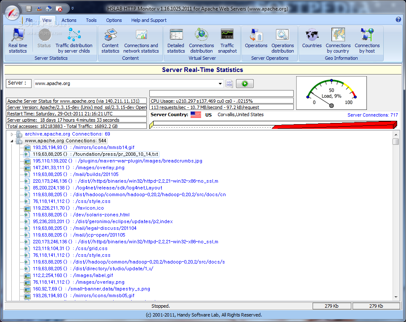
Task: Open Detailed statistics
Action: (176, 41)
